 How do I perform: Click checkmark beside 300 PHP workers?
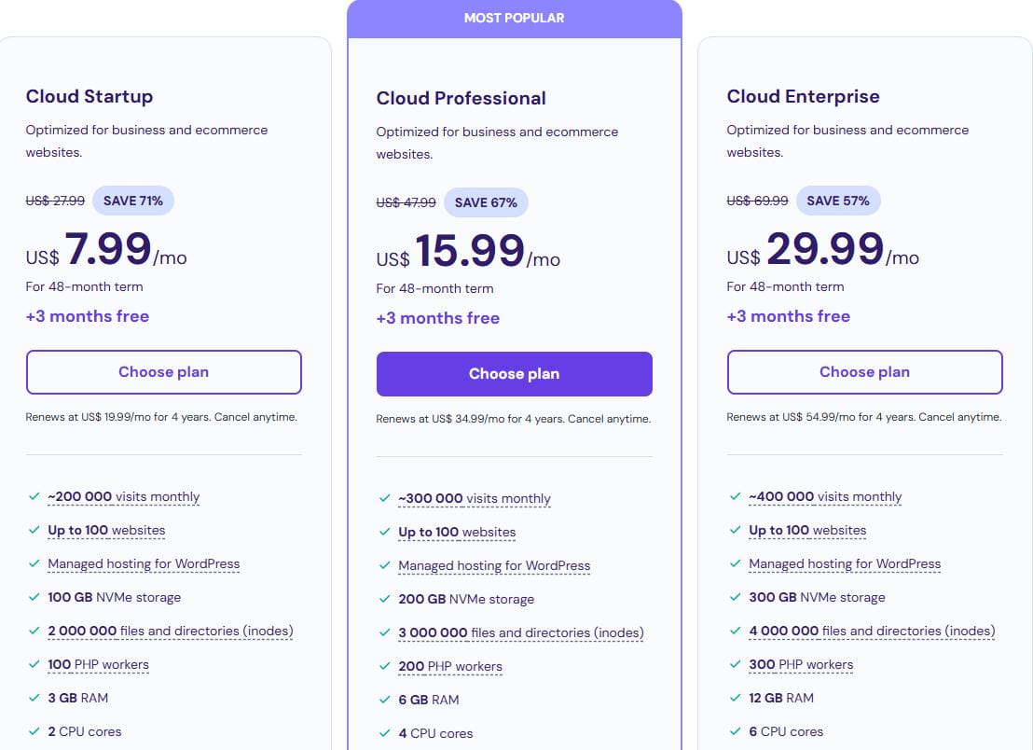(735, 664)
